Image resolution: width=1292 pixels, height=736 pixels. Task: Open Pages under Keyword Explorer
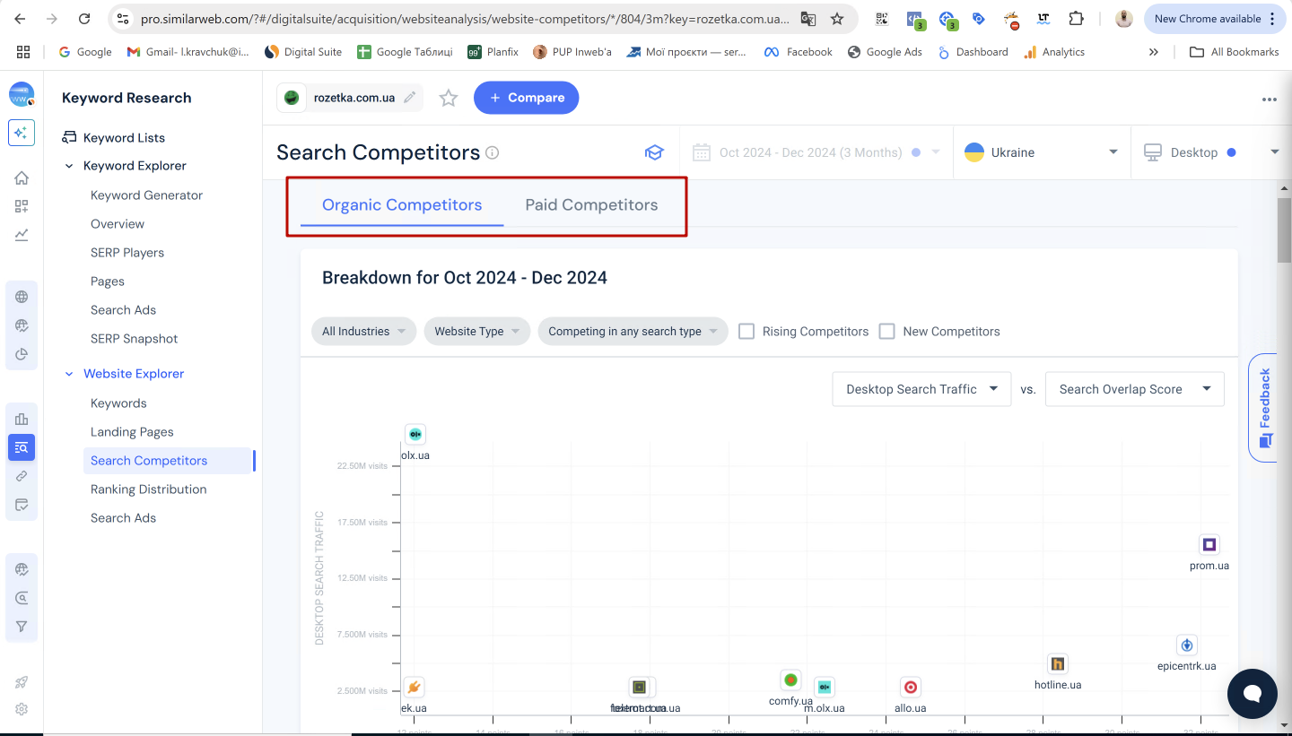coord(108,281)
